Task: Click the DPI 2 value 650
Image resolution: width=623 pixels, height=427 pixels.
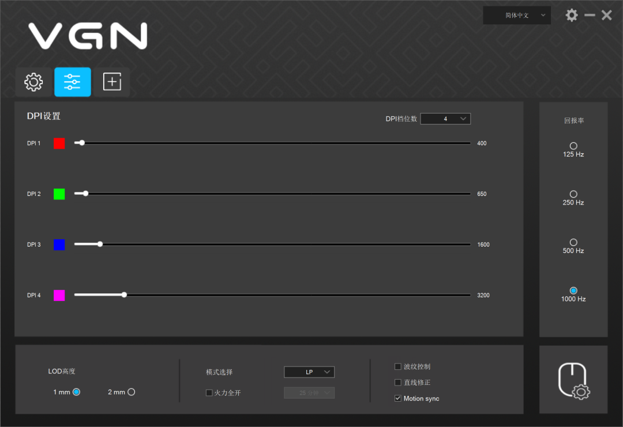Action: [482, 194]
